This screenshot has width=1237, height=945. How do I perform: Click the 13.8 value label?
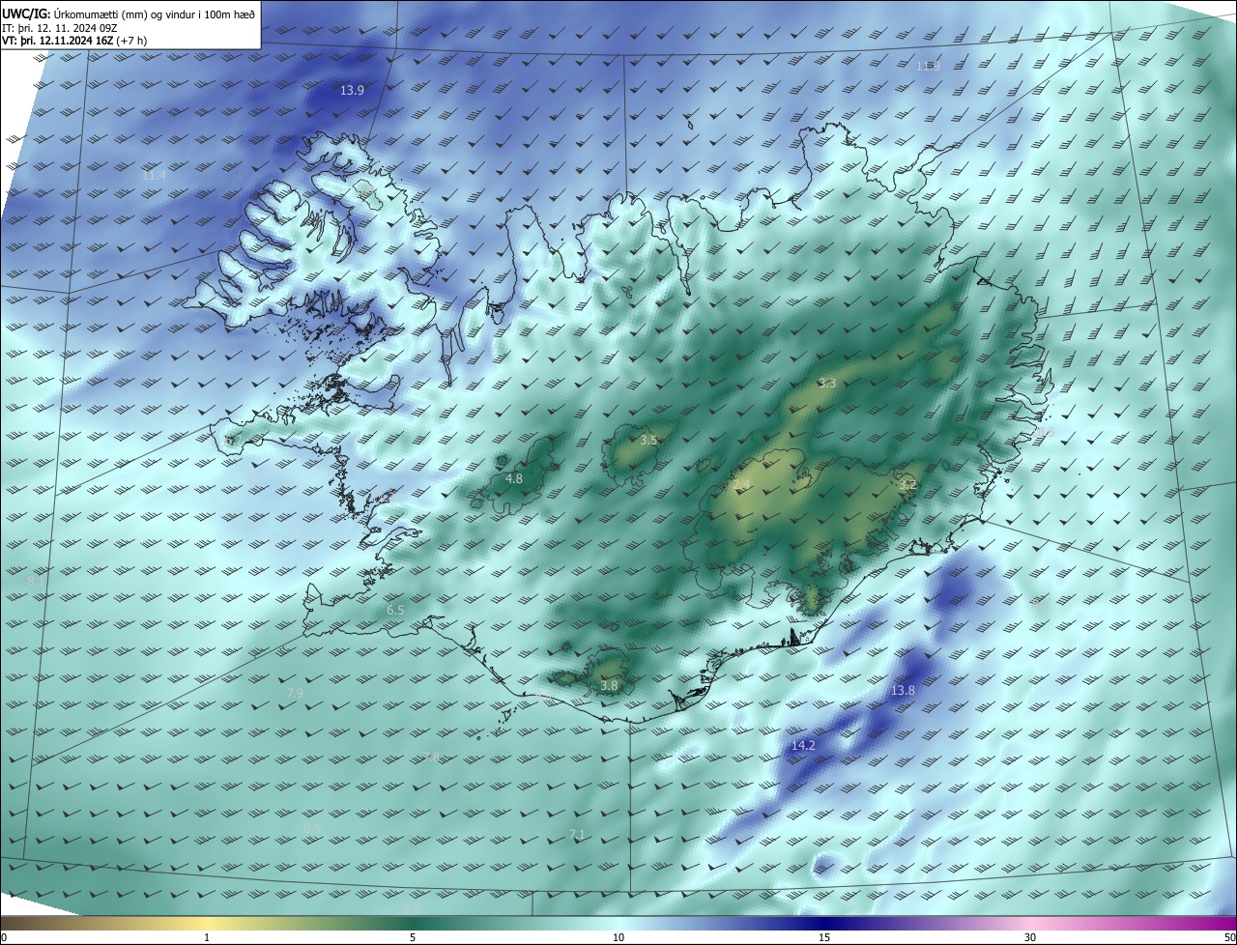click(903, 691)
